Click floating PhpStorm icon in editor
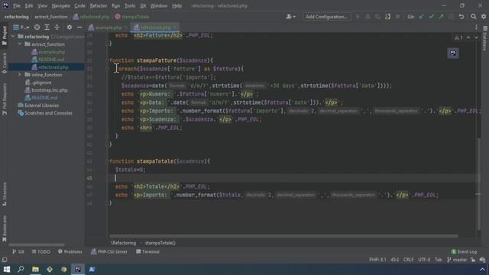The width and height of the screenshot is (489, 275). click(x=453, y=53)
